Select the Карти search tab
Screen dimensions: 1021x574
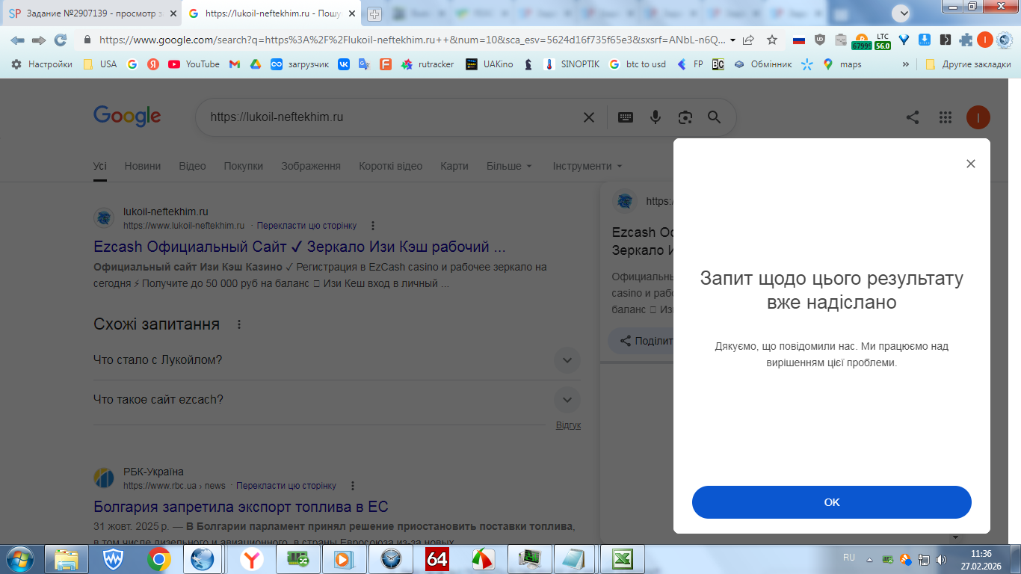[x=454, y=166]
